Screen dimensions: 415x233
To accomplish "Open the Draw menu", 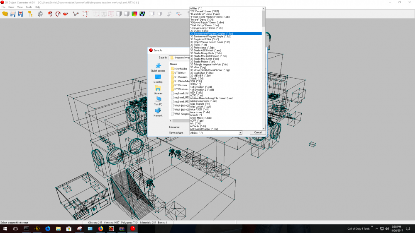I will [x=11, y=7].
